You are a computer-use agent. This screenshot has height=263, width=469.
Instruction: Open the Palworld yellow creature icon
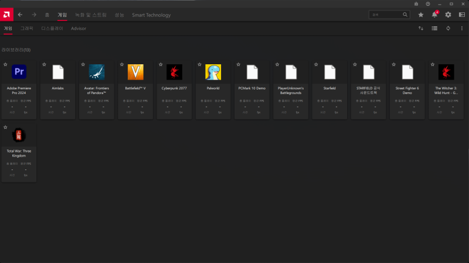click(213, 72)
